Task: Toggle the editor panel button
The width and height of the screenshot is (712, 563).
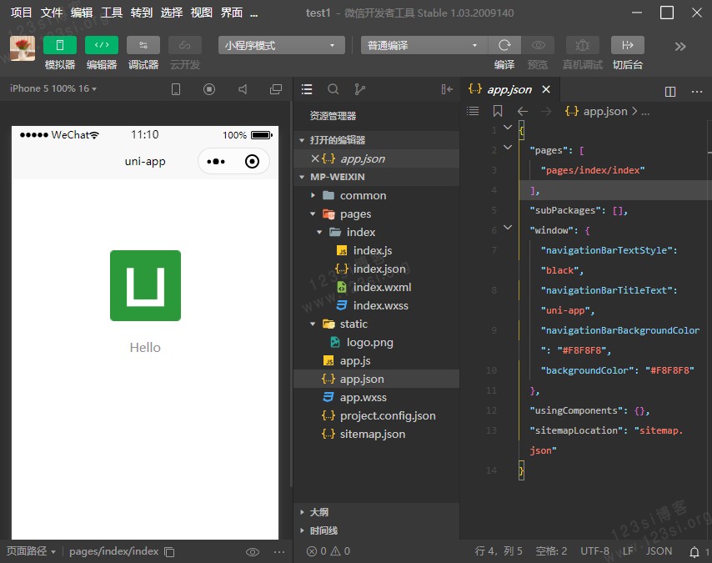Action: (x=102, y=45)
